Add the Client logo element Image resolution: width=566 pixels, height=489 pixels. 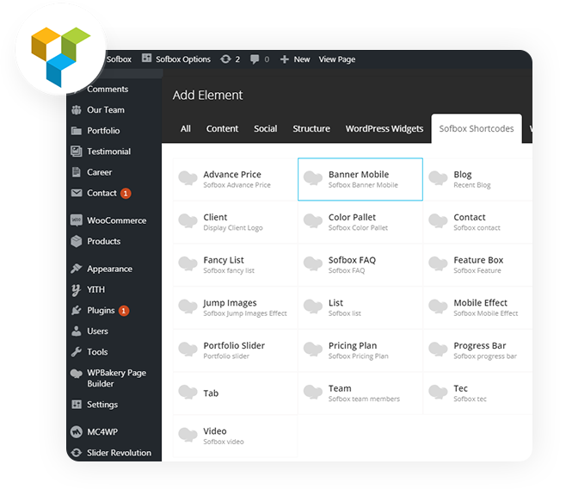coord(236,222)
